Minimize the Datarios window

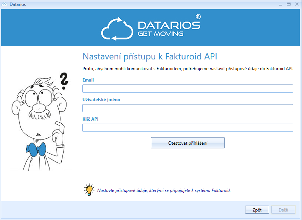(x=281, y=4)
